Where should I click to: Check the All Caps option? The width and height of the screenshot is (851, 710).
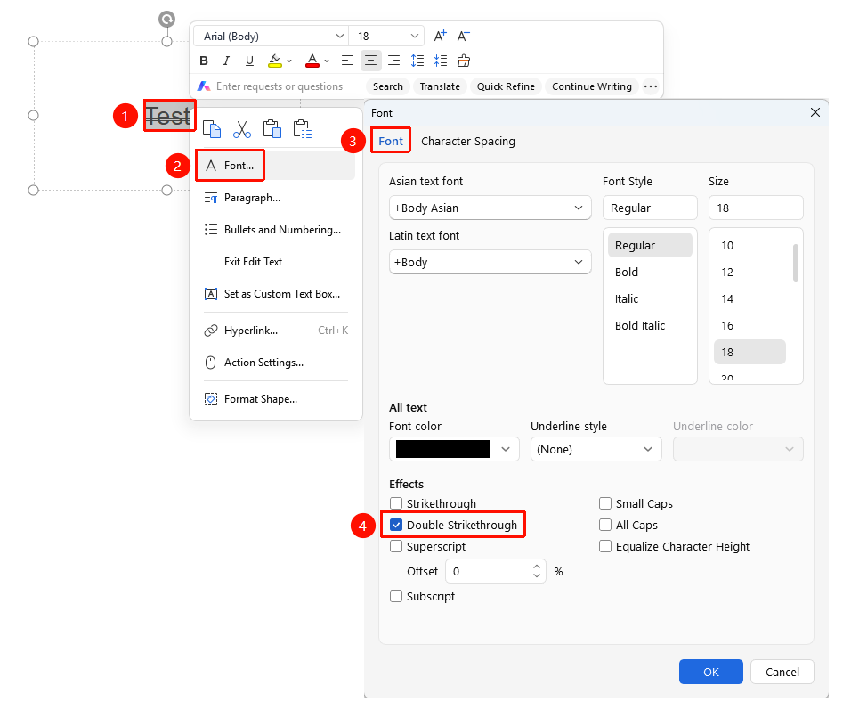point(605,526)
